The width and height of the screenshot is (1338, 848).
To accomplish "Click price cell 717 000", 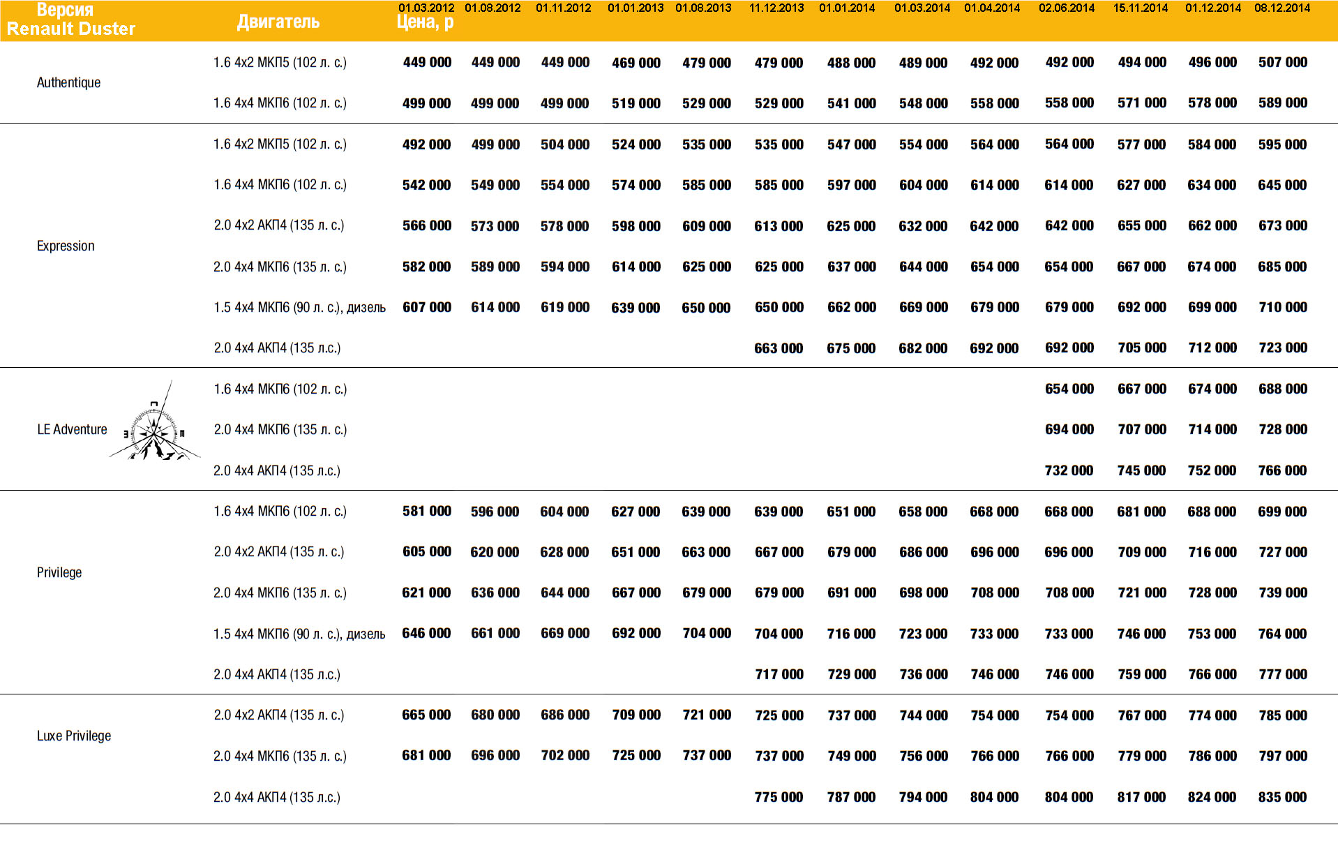I will pyautogui.click(x=779, y=674).
